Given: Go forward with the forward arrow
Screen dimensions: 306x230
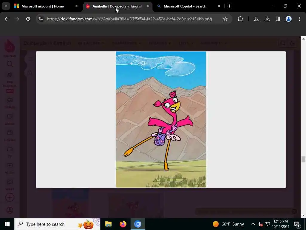Looking at the screenshot, I should (x=17, y=19).
